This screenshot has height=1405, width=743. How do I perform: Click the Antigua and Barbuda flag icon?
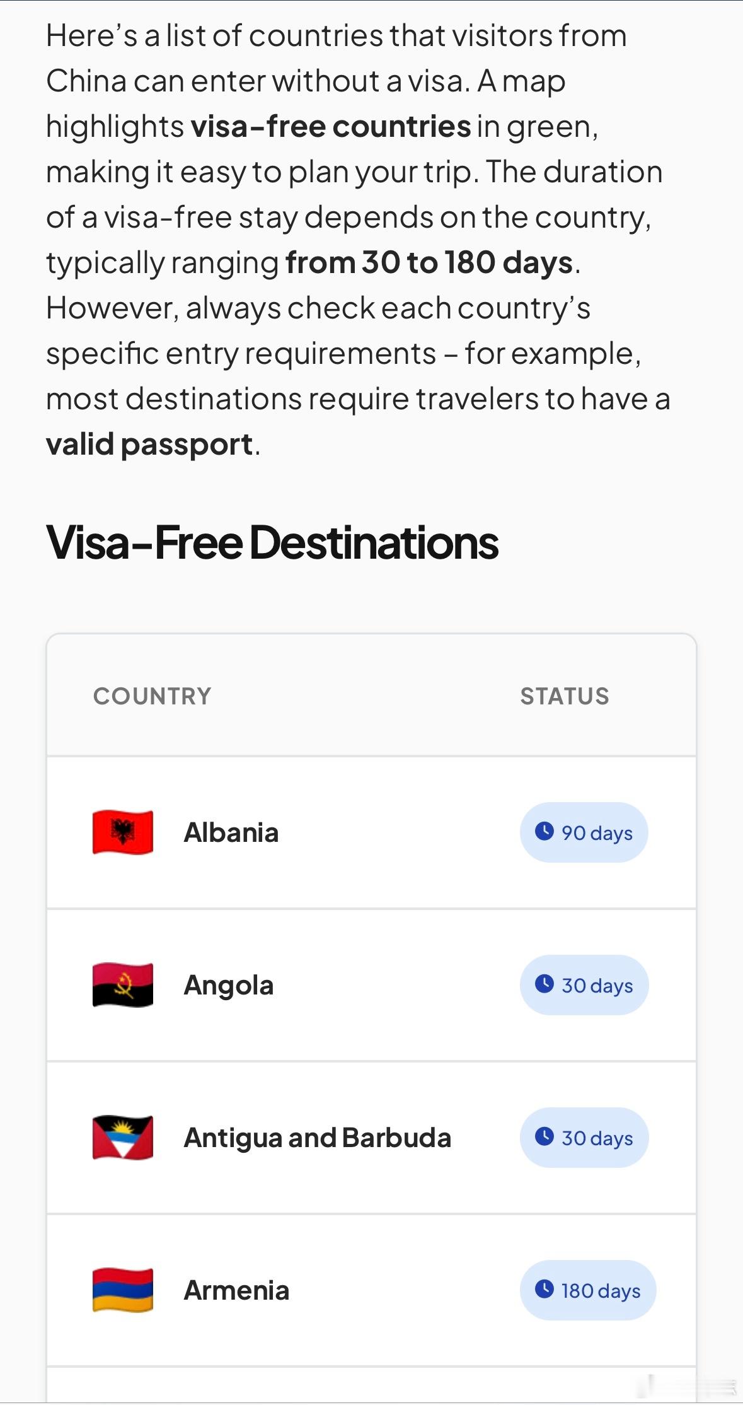point(123,1138)
